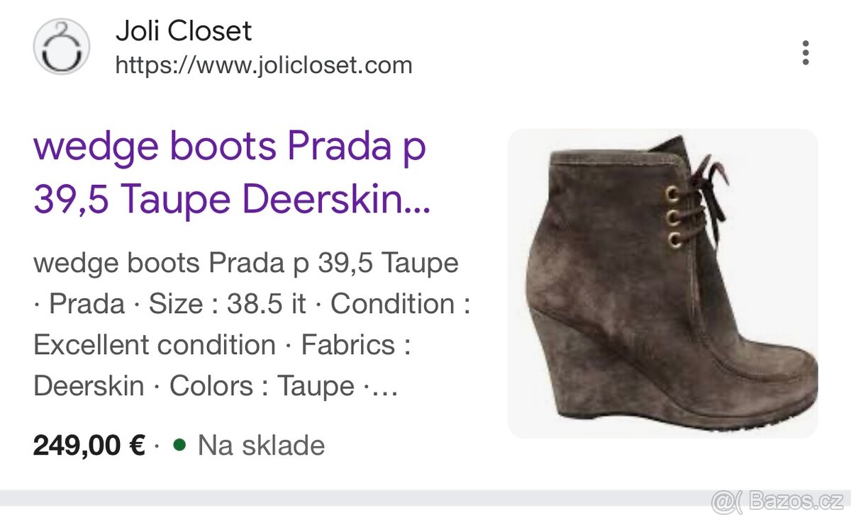Click the @( symbol in Bazos watermark
The height and width of the screenshot is (522, 851).
726,502
